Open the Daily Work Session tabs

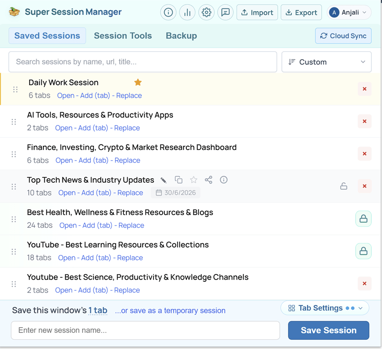point(66,96)
